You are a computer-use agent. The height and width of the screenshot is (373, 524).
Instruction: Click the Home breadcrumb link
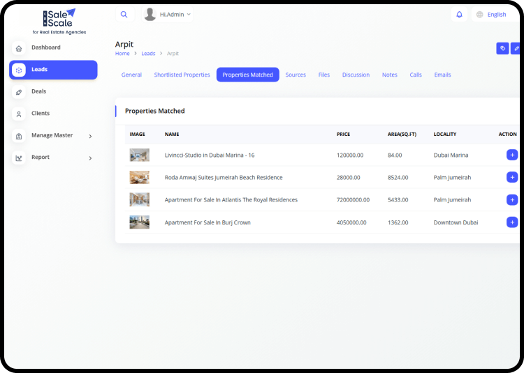pos(122,54)
